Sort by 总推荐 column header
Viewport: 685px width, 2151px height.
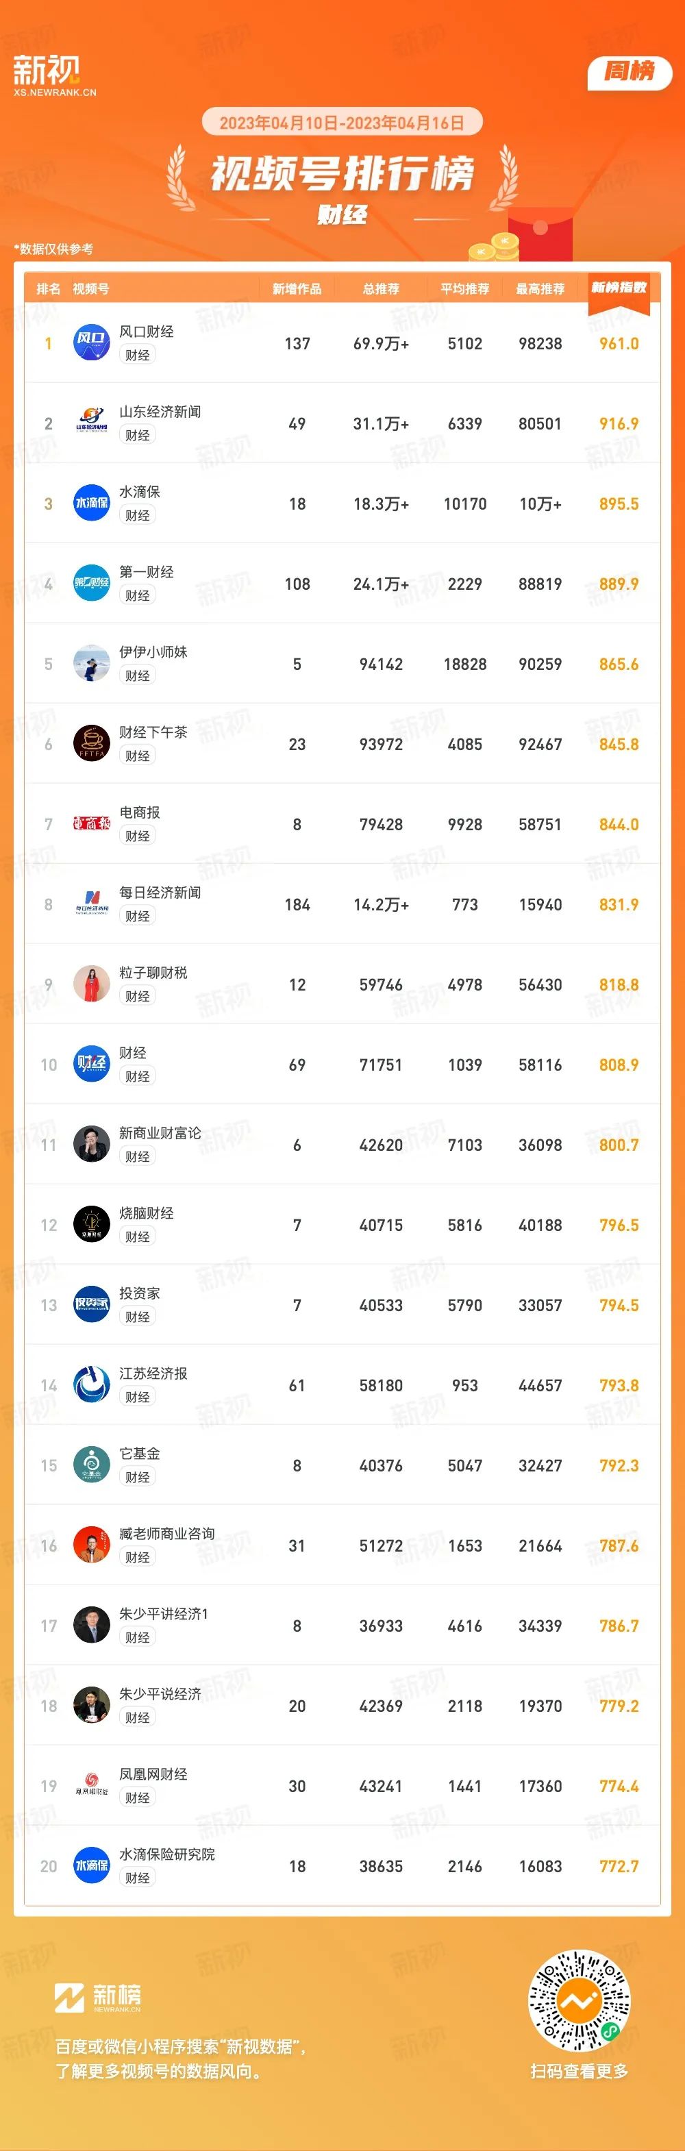point(381,289)
